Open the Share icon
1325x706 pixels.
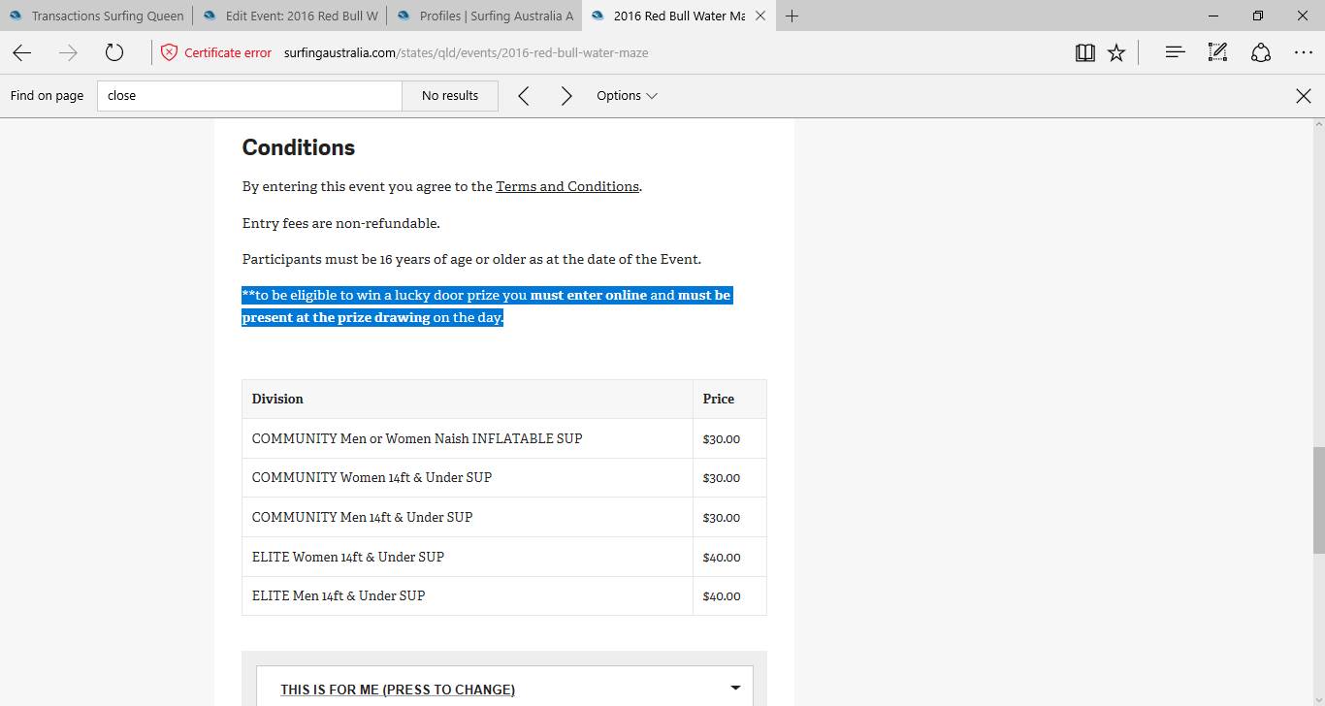(1261, 53)
